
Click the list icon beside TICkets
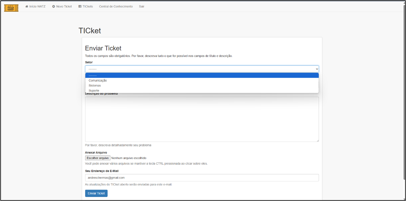[x=80, y=7]
